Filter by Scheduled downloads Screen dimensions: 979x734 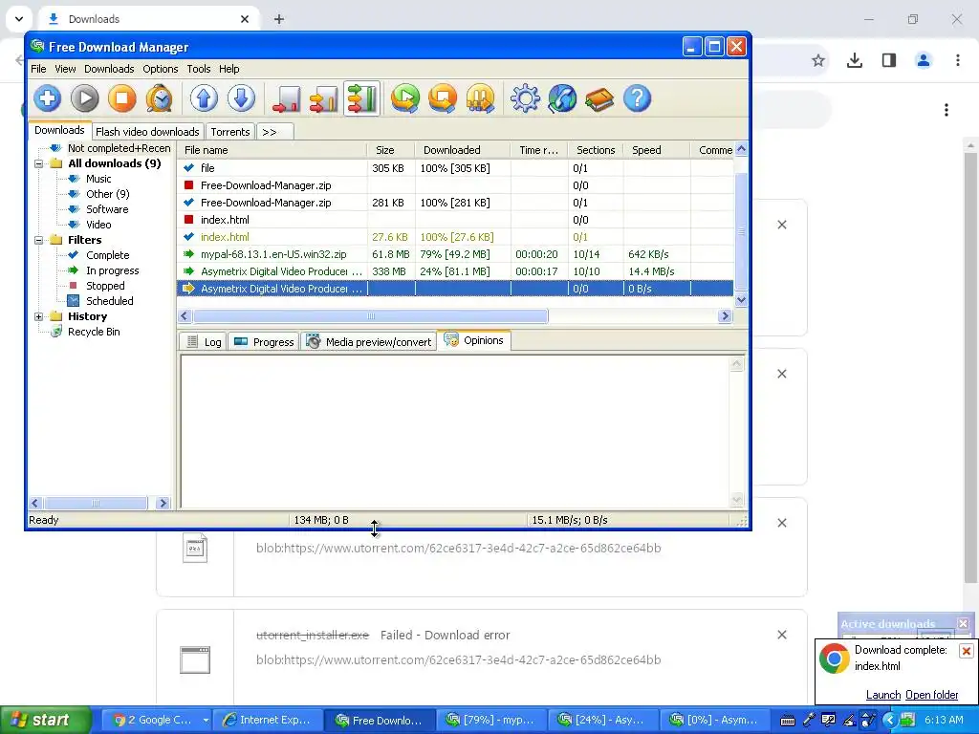pos(109,301)
